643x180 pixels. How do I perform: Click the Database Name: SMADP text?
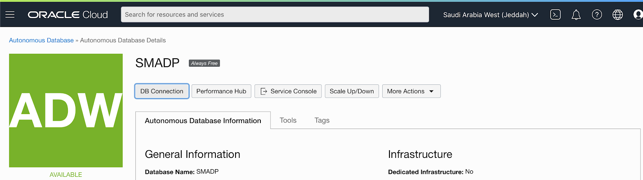(x=182, y=172)
